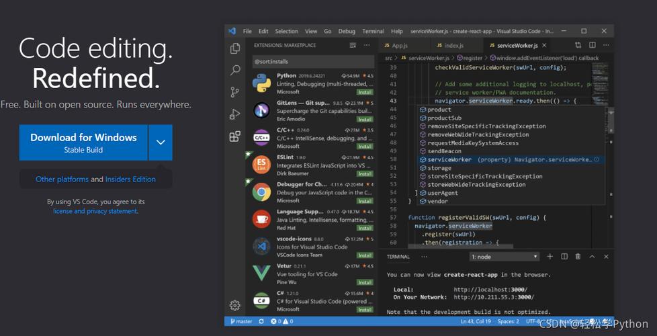Open the Run and Debug view icon
The image size is (657, 336).
[x=235, y=114]
